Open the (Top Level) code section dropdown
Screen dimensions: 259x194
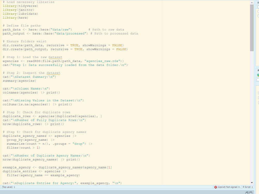point(9,187)
